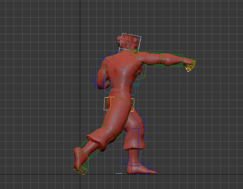The width and height of the screenshot is (243, 189).
Task: Click the world origin where axis lines cross
Action: coord(80,174)
